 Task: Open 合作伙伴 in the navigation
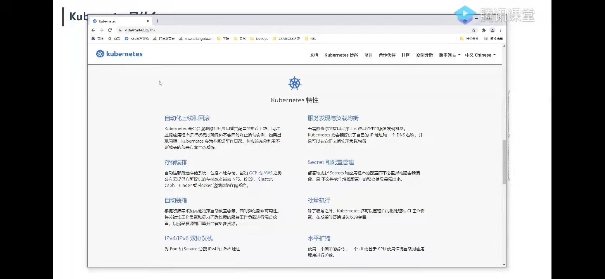click(387, 55)
